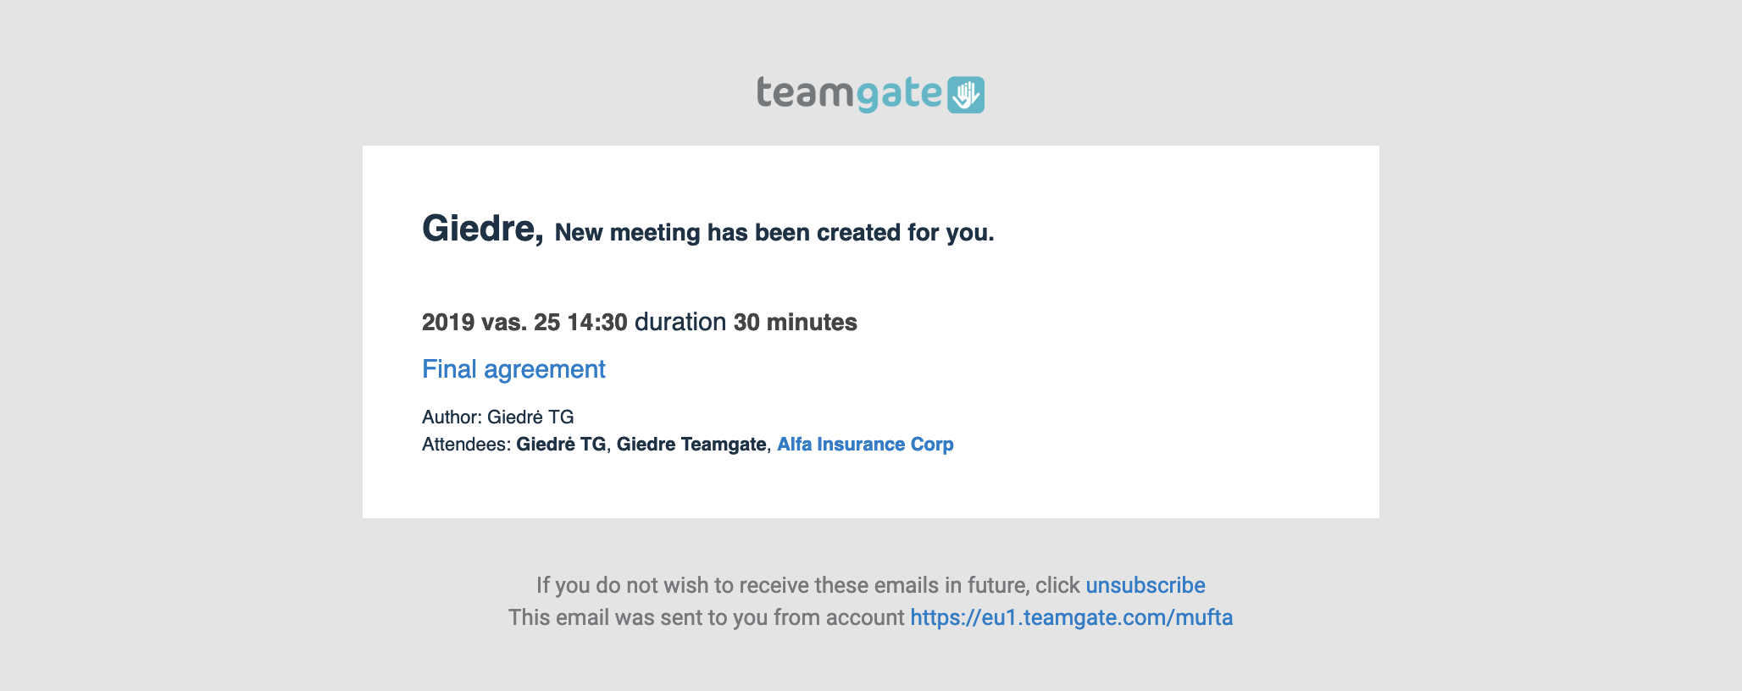
Task: Click the word 'duration' in meeting details
Action: [680, 323]
